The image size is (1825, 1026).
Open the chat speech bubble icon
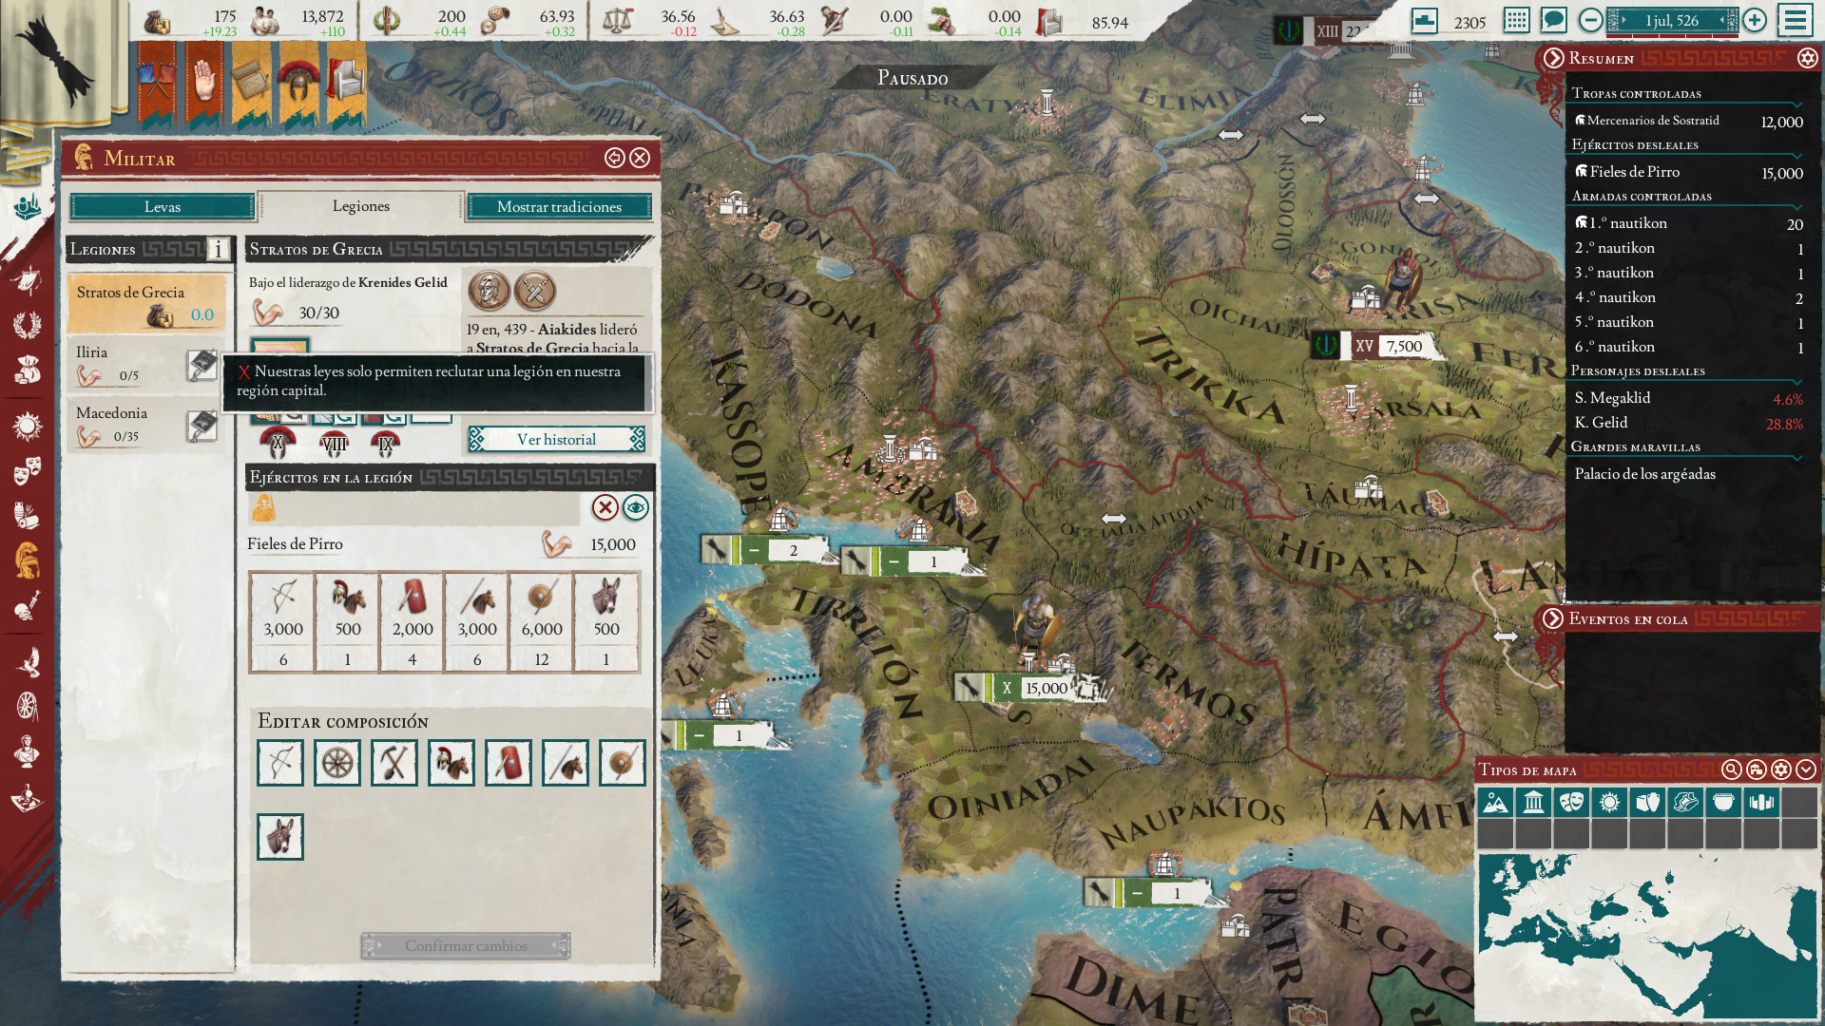pyautogui.click(x=1553, y=20)
